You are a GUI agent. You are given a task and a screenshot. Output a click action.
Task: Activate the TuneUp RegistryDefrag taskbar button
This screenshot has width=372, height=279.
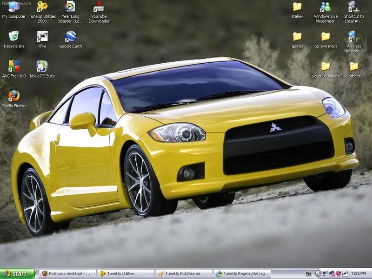(x=242, y=274)
